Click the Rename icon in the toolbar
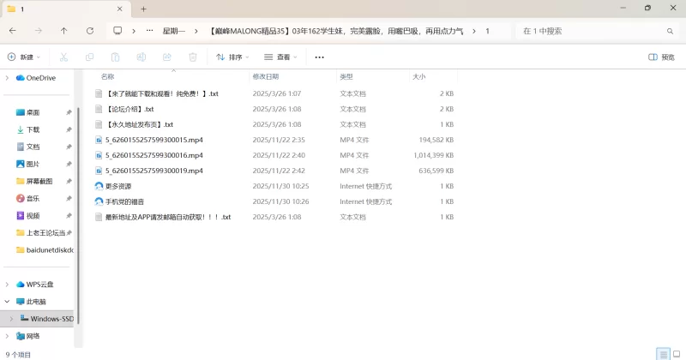Viewport: 686px width, 360px height. [141, 57]
